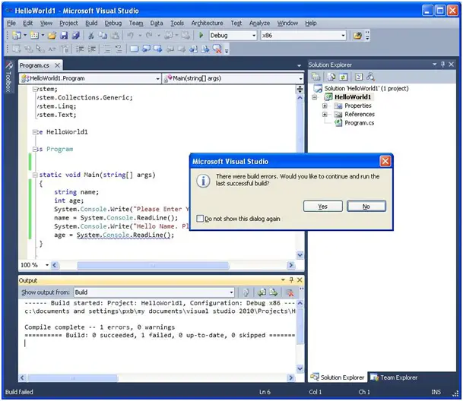Clear all bookmarks icon with red X
The image size is (463, 401).
tap(217, 49)
